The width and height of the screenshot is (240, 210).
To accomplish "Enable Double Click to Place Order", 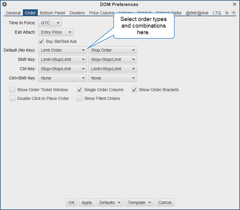I will (x=13, y=98).
